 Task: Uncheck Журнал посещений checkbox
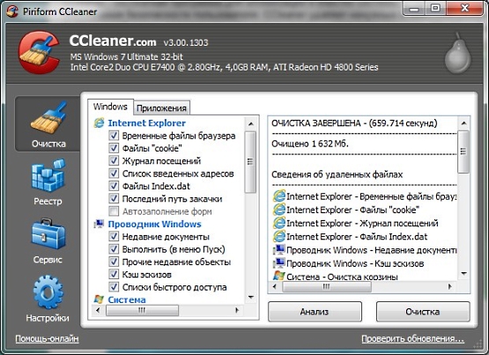pyautogui.click(x=114, y=161)
